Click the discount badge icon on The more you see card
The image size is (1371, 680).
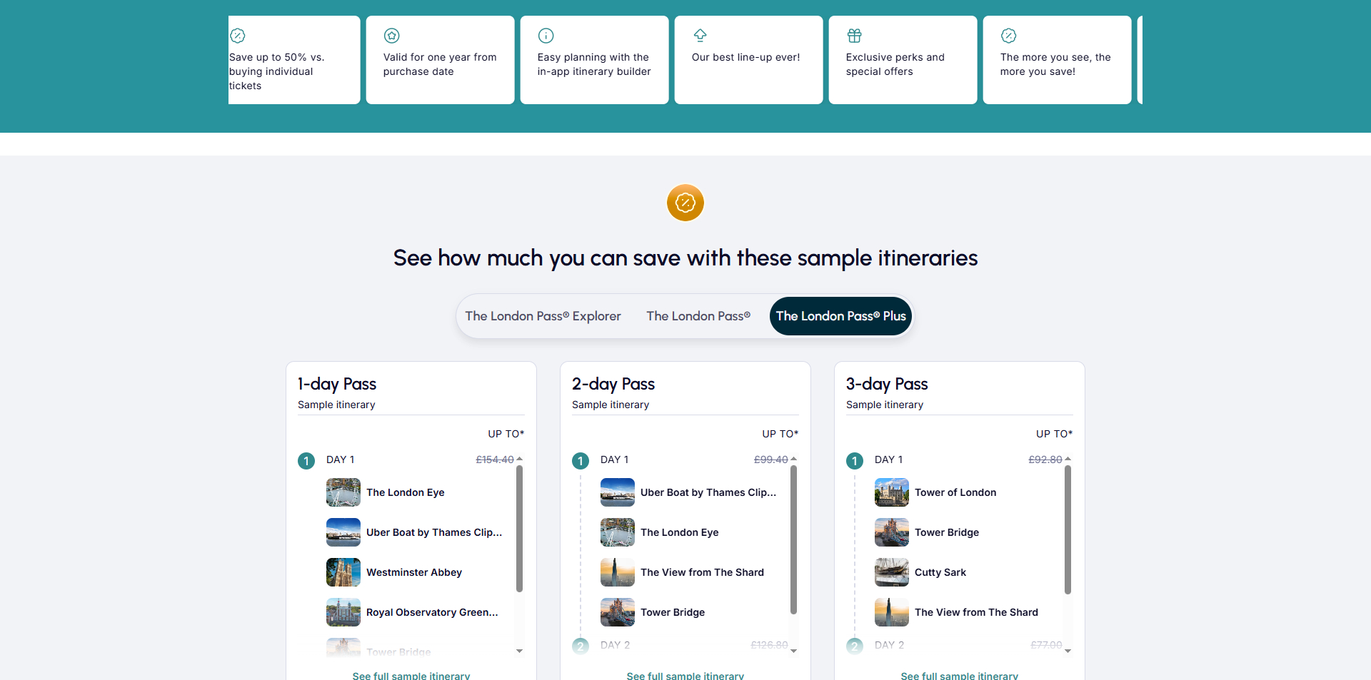(x=1008, y=36)
